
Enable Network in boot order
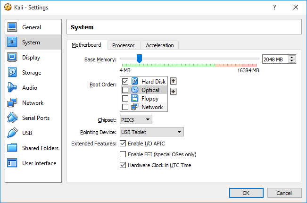coord(125,107)
